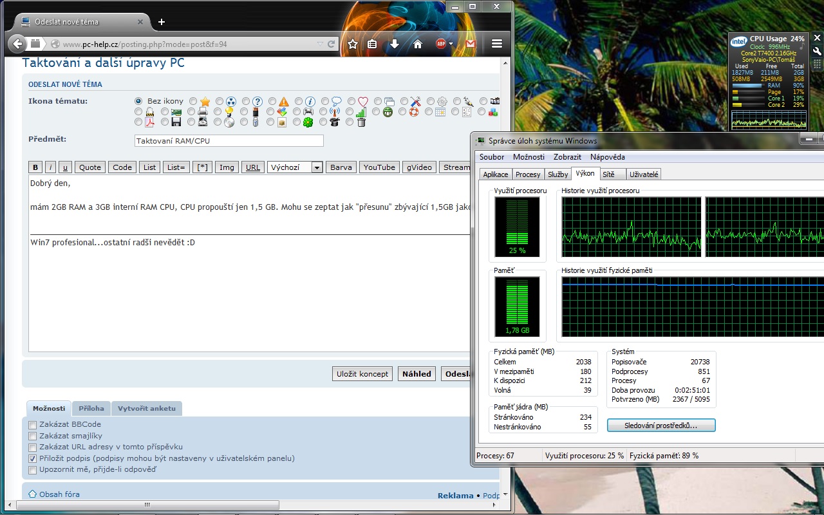This screenshot has height=515, width=824.
Task: Open the Adblock Plus dropdown arrow
Action: click(451, 44)
